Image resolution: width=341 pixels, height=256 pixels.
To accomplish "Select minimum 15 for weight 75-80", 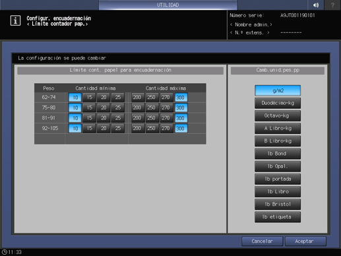I will [x=89, y=108].
